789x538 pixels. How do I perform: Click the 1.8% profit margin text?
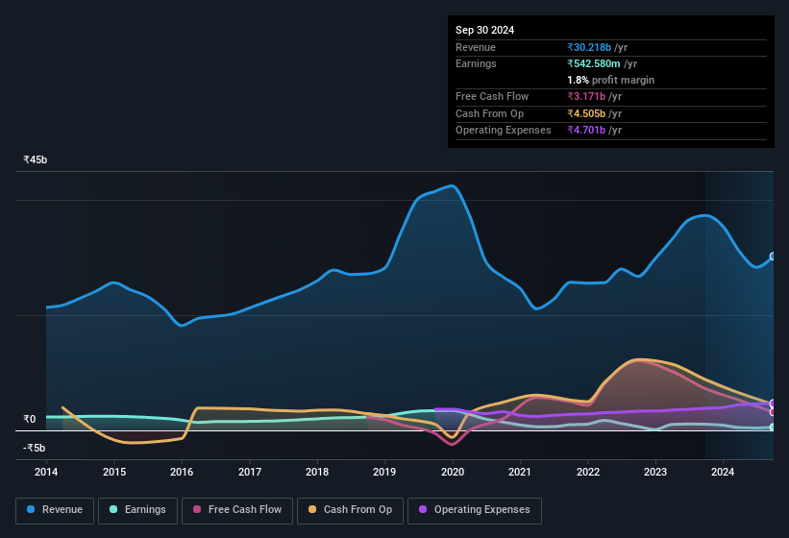(x=610, y=80)
